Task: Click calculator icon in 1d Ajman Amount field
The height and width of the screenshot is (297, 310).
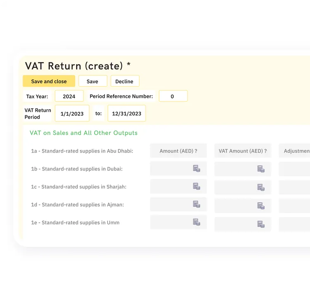Action: click(196, 204)
